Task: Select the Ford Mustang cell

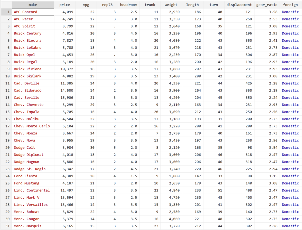Action: click(x=33, y=183)
